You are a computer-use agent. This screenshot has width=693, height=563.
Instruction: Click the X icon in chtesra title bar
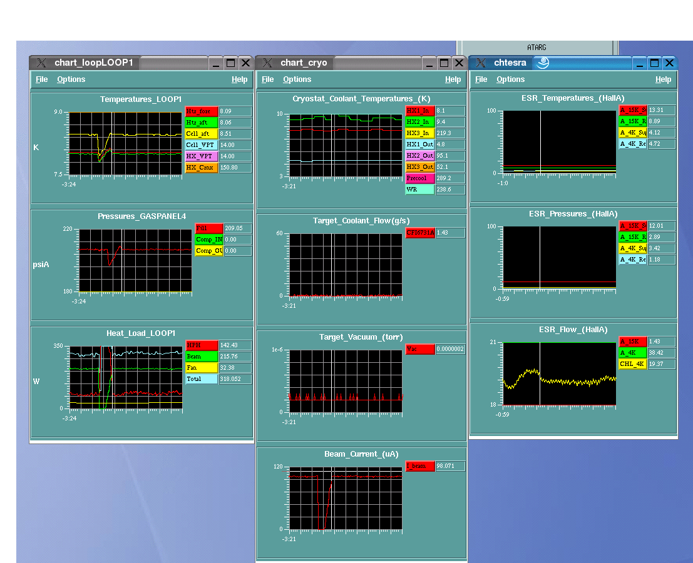(x=481, y=63)
